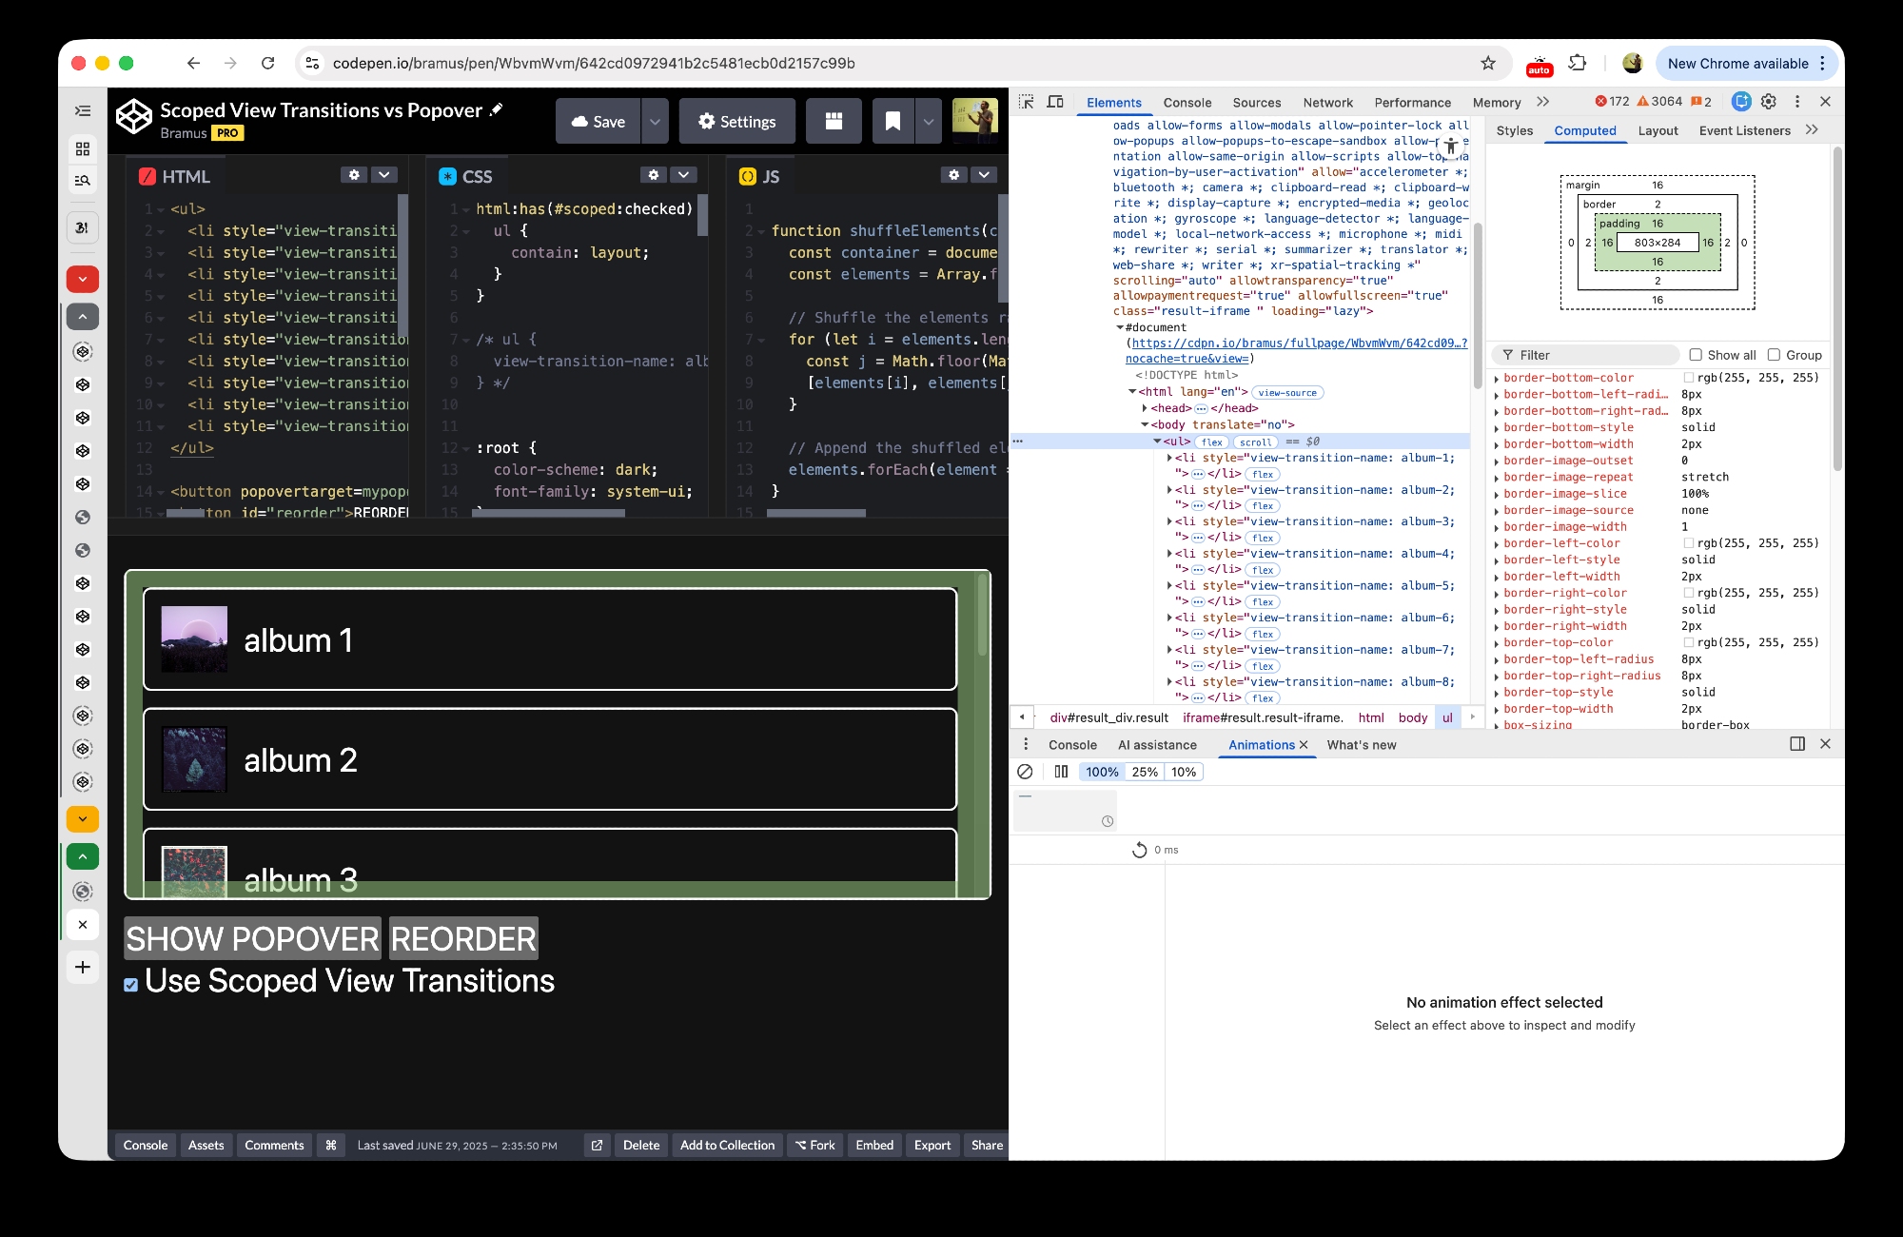The width and height of the screenshot is (1903, 1237).
Task: Open DevTools settings gear
Action: [1769, 102]
